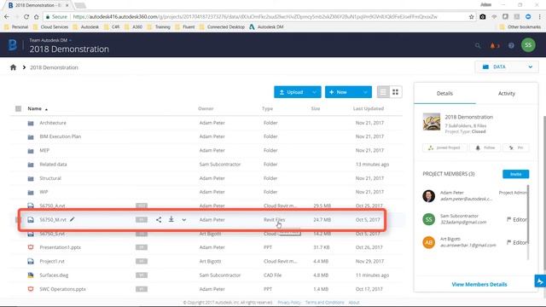Screen dimensions: 546x307
Task: Invite a new project member
Action: (x=515, y=174)
